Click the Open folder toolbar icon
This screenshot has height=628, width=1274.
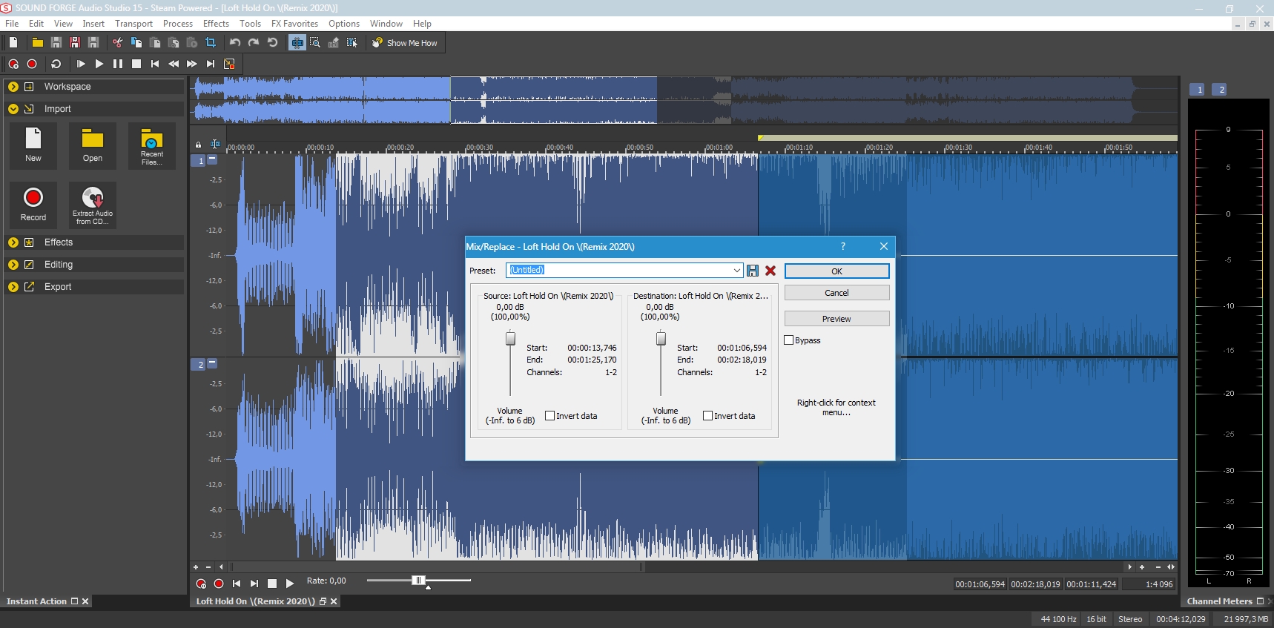[x=37, y=43]
